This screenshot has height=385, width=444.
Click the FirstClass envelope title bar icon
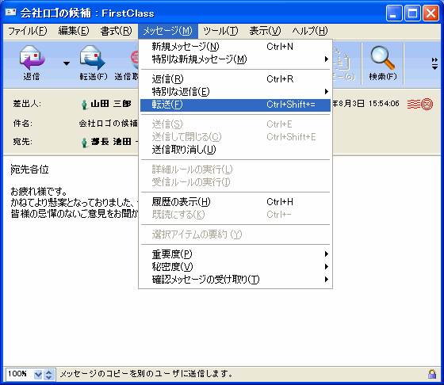pos(11,12)
